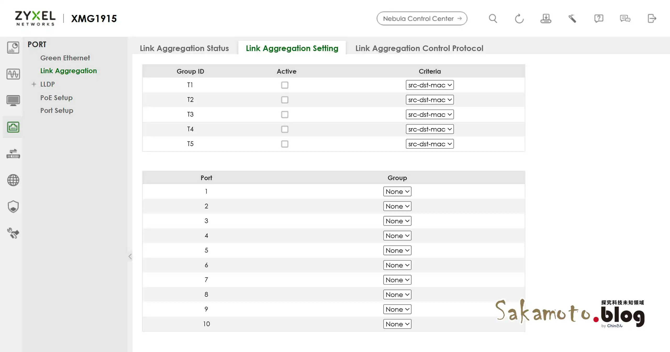This screenshot has width=670, height=352.
Task: Click the Nebula Control Center button
Action: click(422, 19)
